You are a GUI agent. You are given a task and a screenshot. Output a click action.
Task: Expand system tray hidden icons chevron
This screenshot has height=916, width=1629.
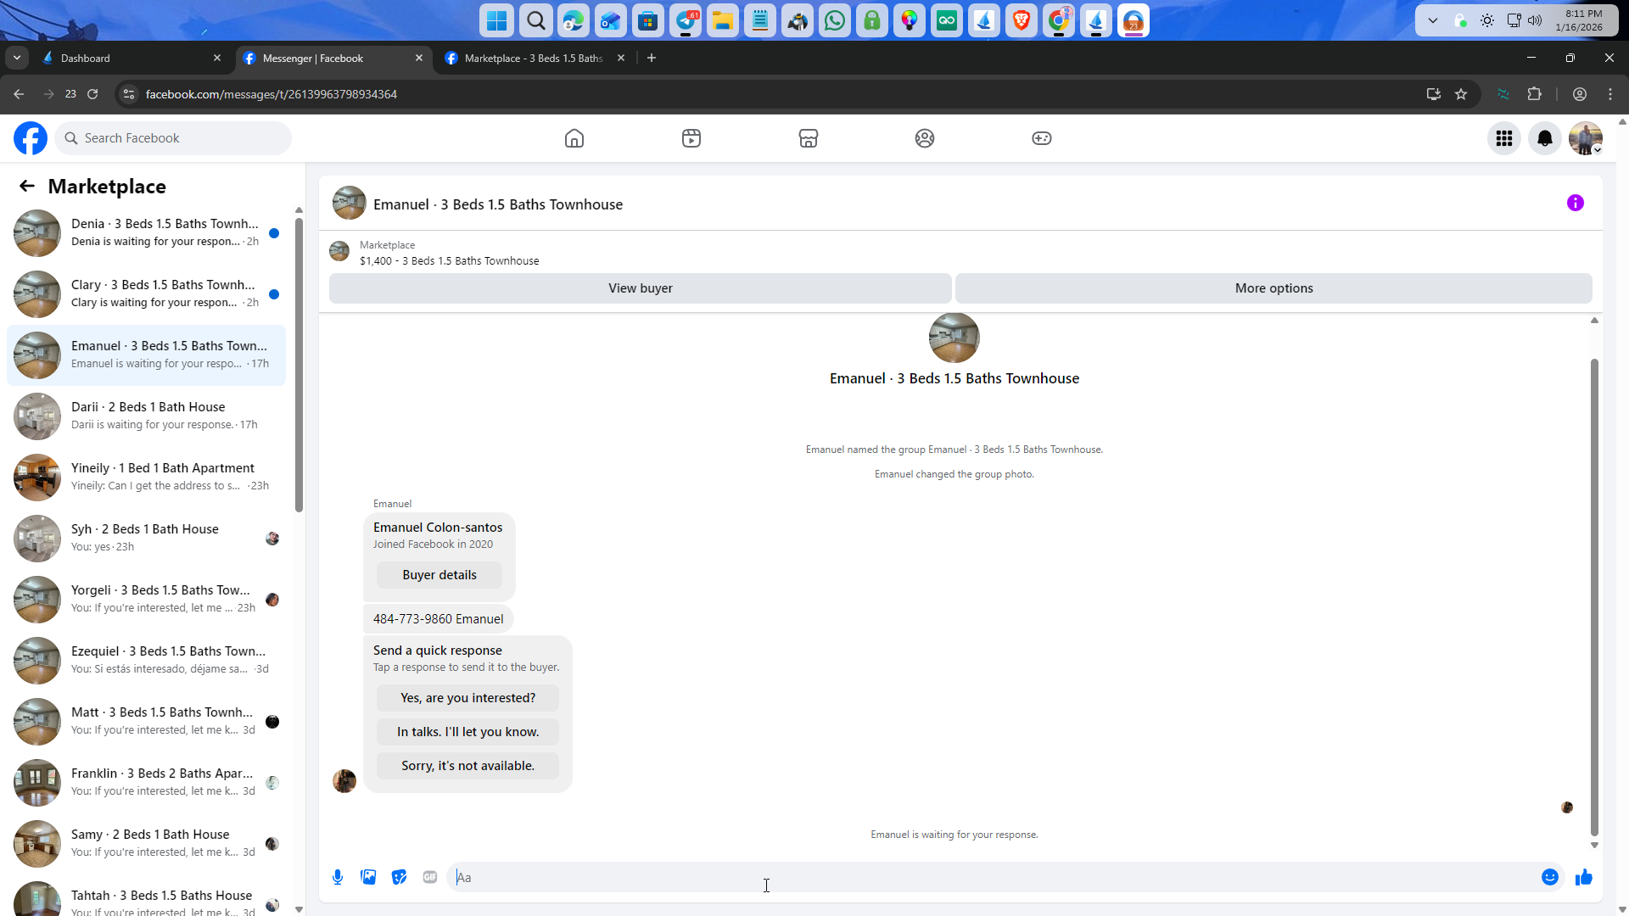click(1432, 20)
